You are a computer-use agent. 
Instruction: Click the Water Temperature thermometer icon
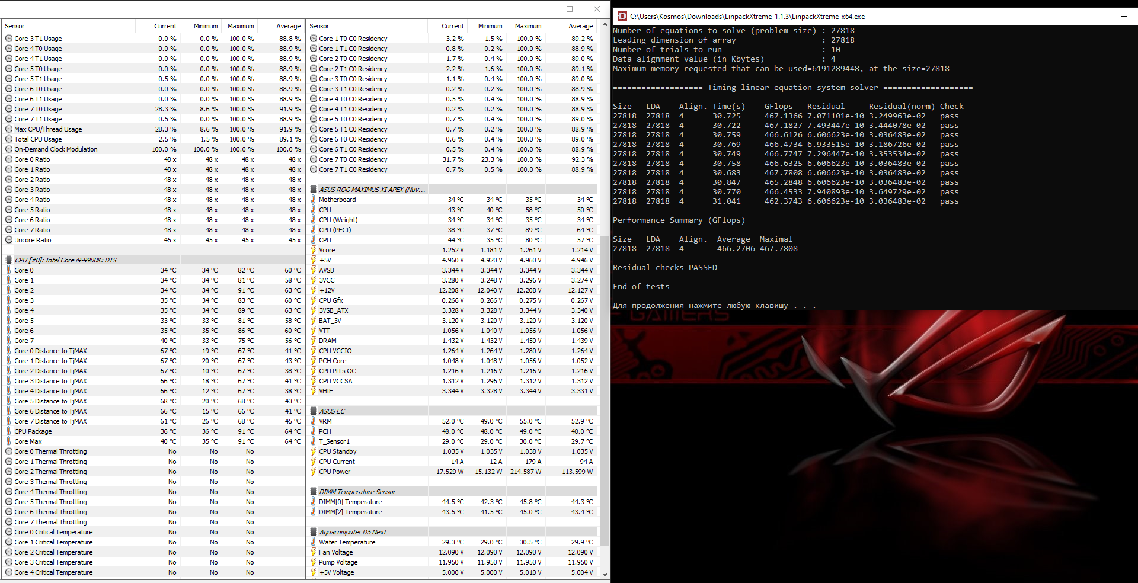pyautogui.click(x=314, y=542)
